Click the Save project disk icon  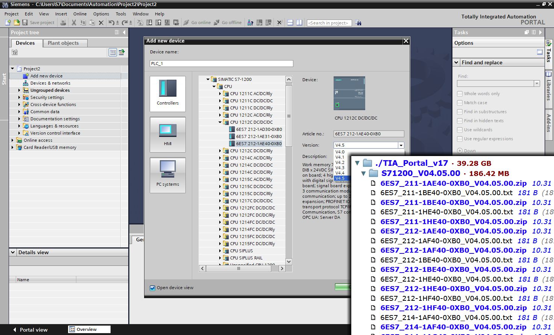[25, 23]
